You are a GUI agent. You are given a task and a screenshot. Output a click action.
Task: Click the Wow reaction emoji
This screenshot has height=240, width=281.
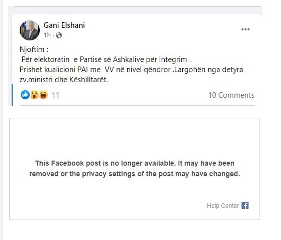pos(34,95)
